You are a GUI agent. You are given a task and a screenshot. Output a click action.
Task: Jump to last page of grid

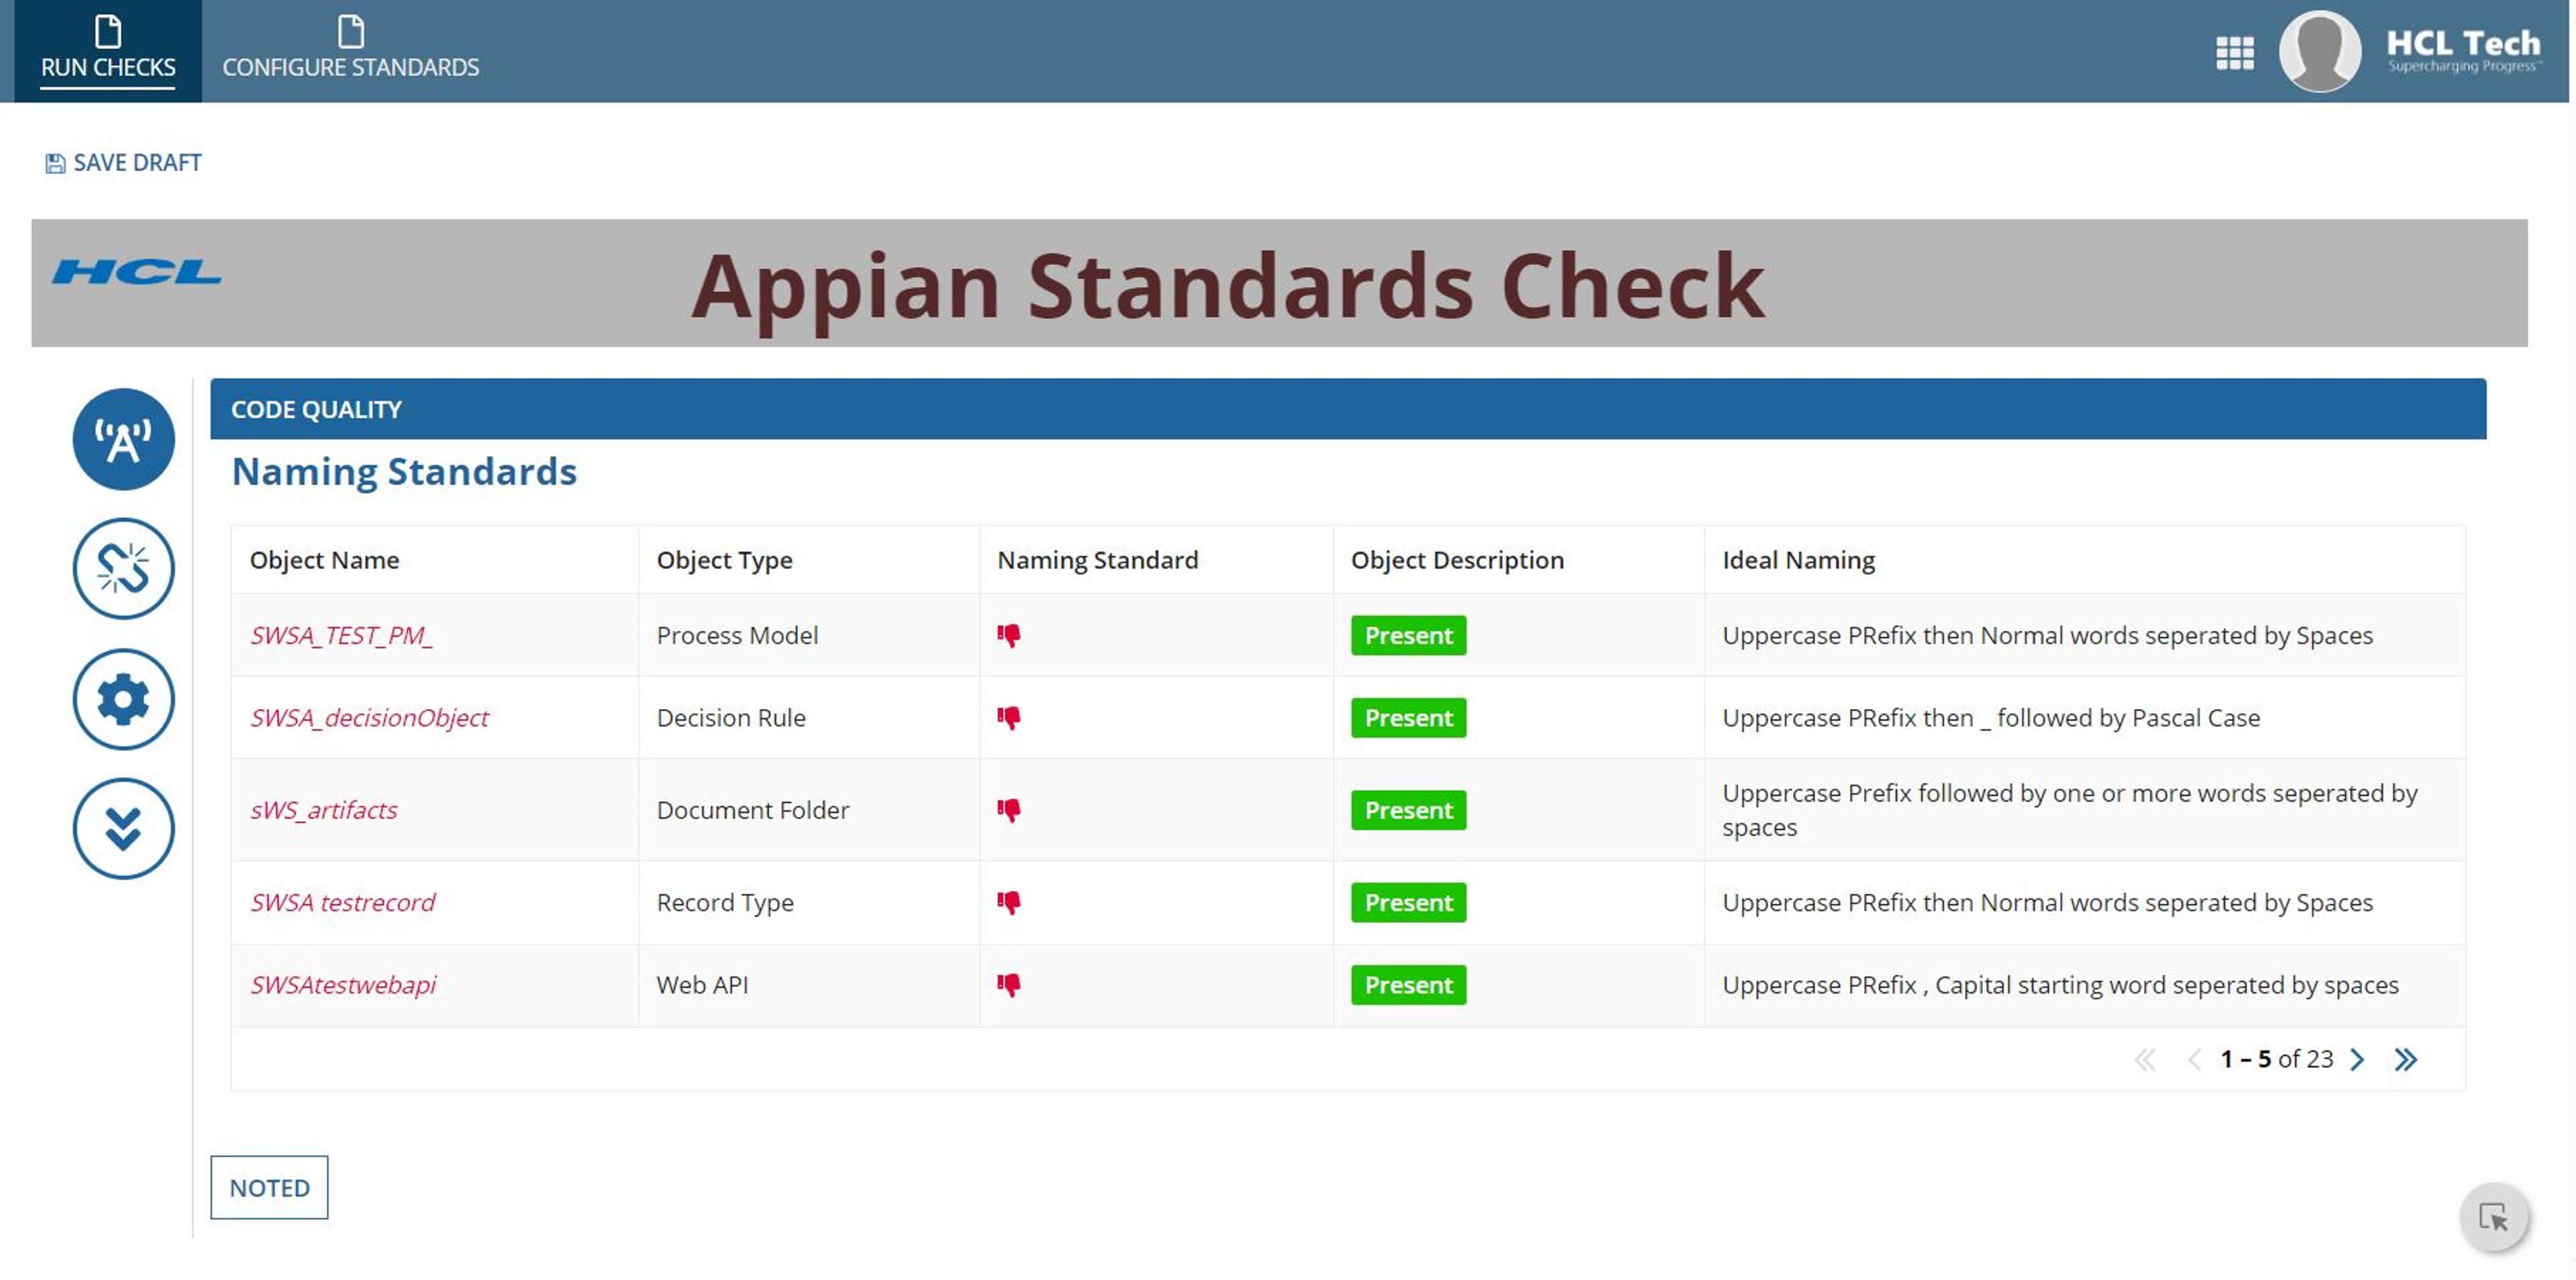coord(2406,1059)
